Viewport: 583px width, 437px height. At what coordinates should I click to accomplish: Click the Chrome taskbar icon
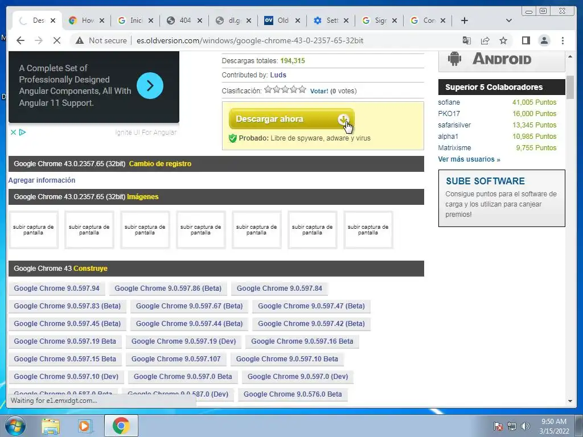pyautogui.click(x=121, y=426)
